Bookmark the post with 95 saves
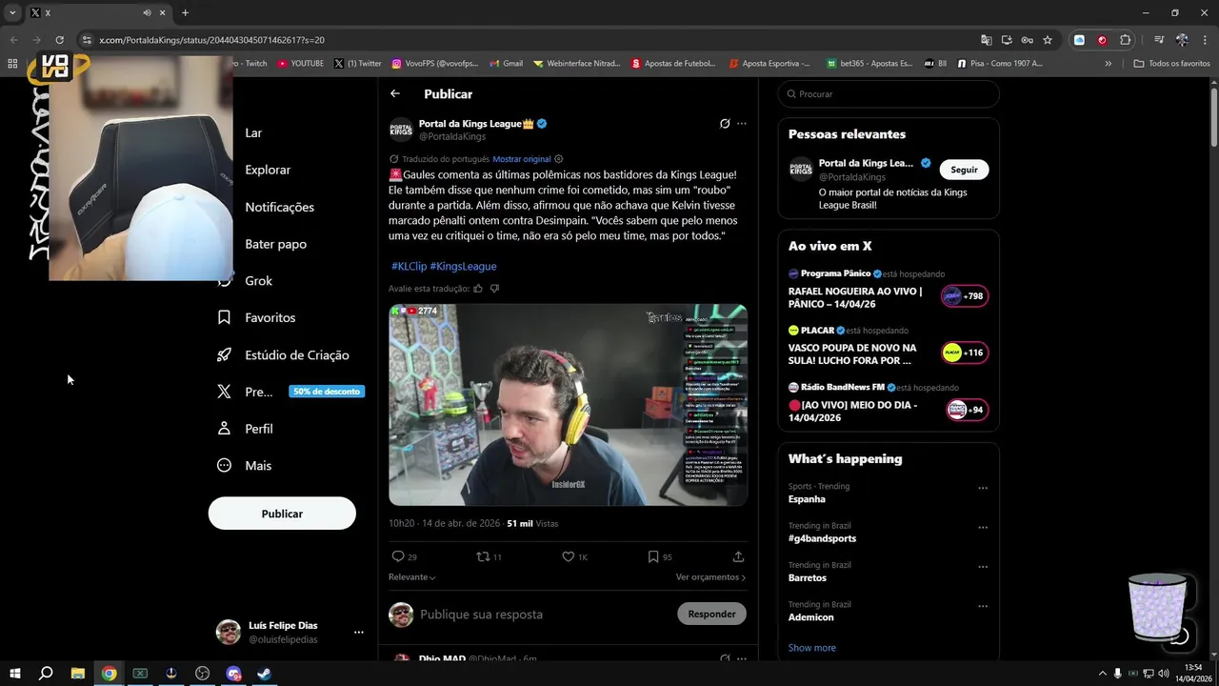Screen dimensions: 1219x686 tap(653, 556)
